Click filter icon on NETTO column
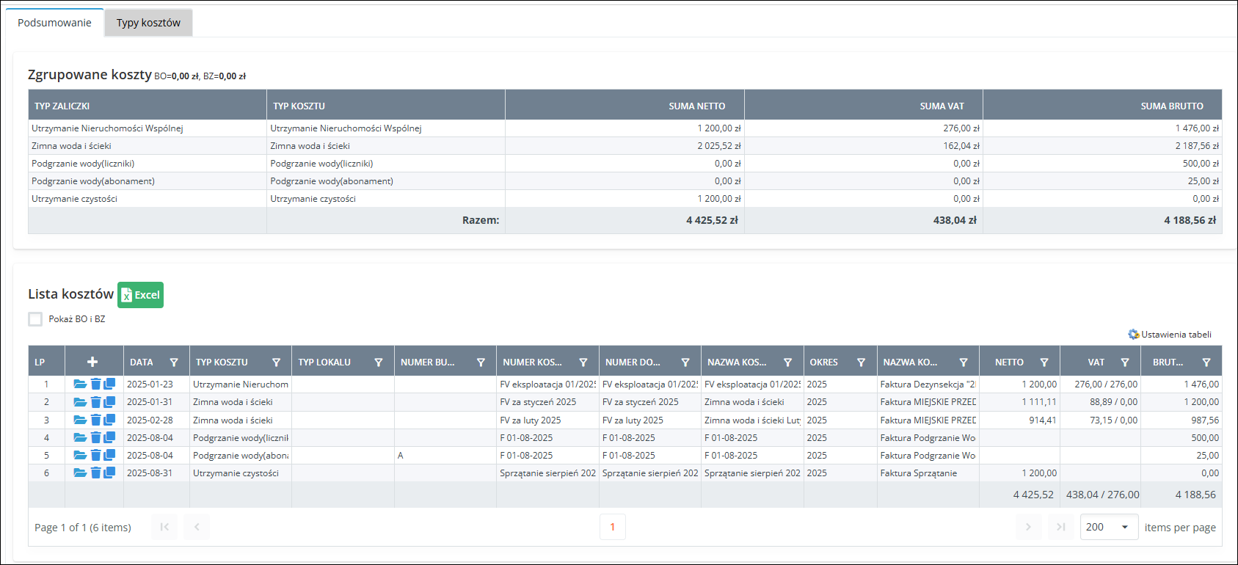1238x565 pixels. 1044,362
